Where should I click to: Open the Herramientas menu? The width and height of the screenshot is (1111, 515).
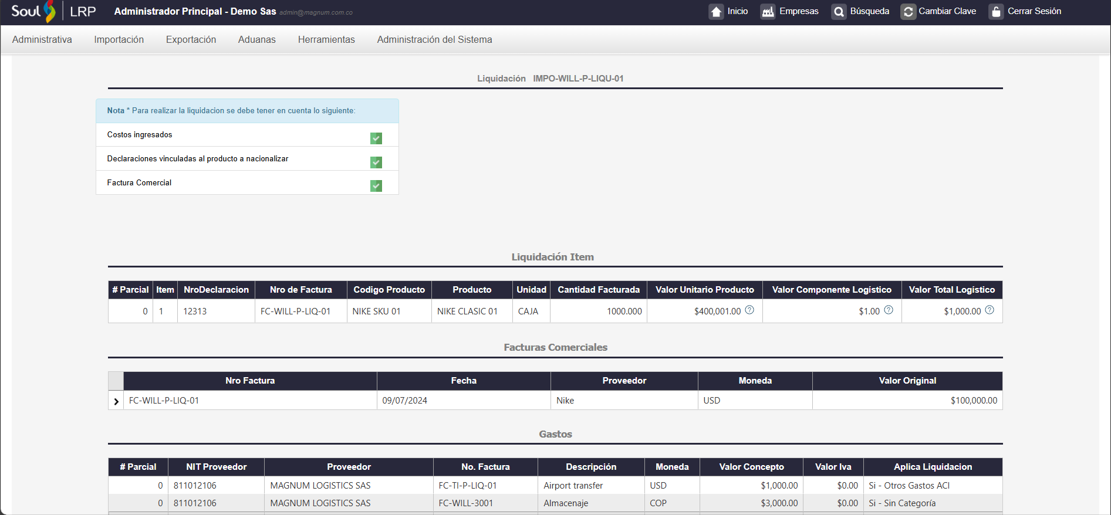point(326,40)
